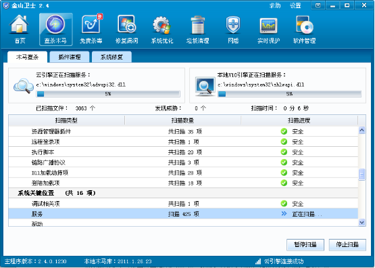Switch to the 插件清理 tab
Screen dimensions: 375x268
(x=70, y=57)
